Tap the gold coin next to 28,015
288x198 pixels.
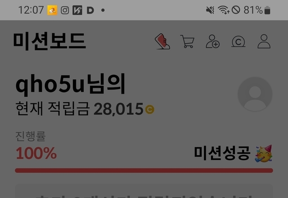tap(150, 109)
